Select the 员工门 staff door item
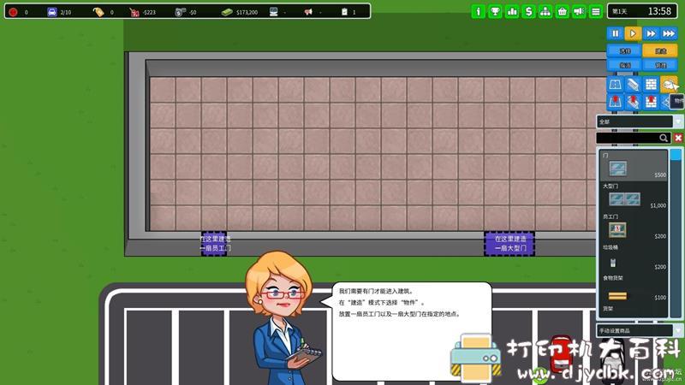This screenshot has width=685, height=385. pos(634,227)
